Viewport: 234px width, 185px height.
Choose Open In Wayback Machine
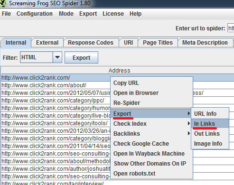(151, 154)
